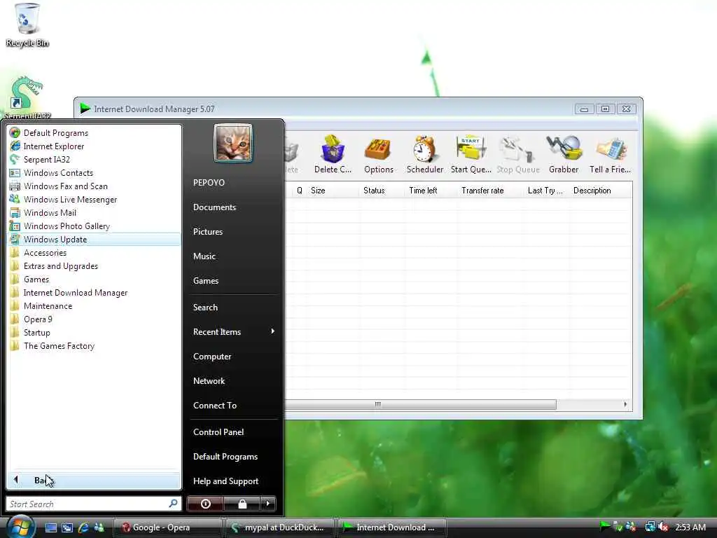The height and width of the screenshot is (538, 717).
Task: Open shutdown options arrow menu
Action: (x=268, y=504)
